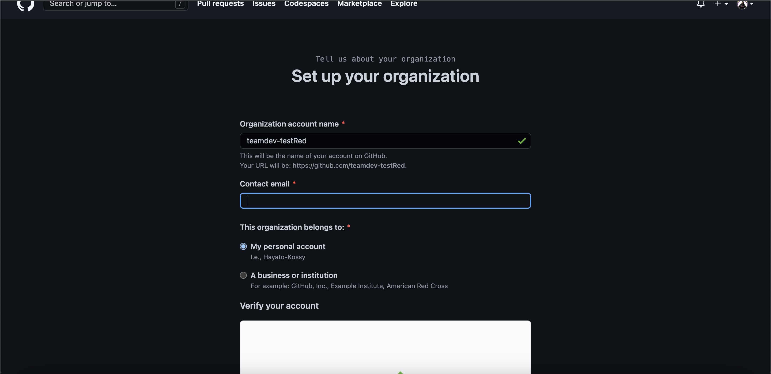Click the green checkmark beside the name field
771x374 pixels.
tap(522, 141)
